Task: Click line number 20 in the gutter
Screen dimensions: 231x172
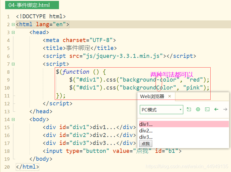Action: (x=7, y=167)
